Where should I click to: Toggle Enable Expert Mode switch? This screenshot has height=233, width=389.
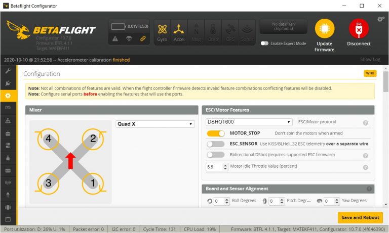[264, 43]
